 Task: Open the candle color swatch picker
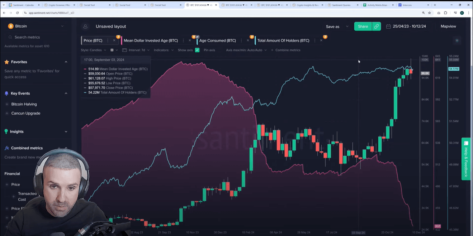pyautogui.click(x=114, y=50)
